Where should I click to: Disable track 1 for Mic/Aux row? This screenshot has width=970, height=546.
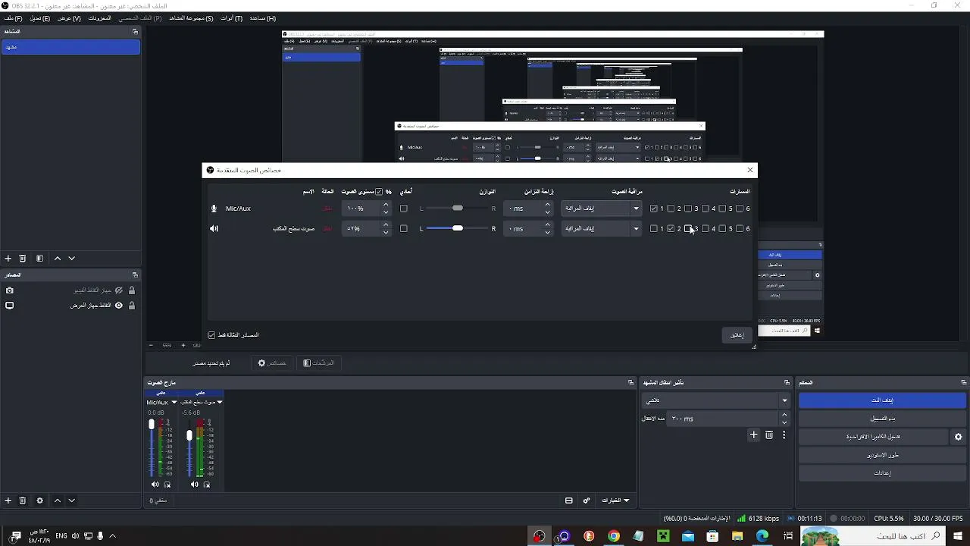click(x=654, y=209)
